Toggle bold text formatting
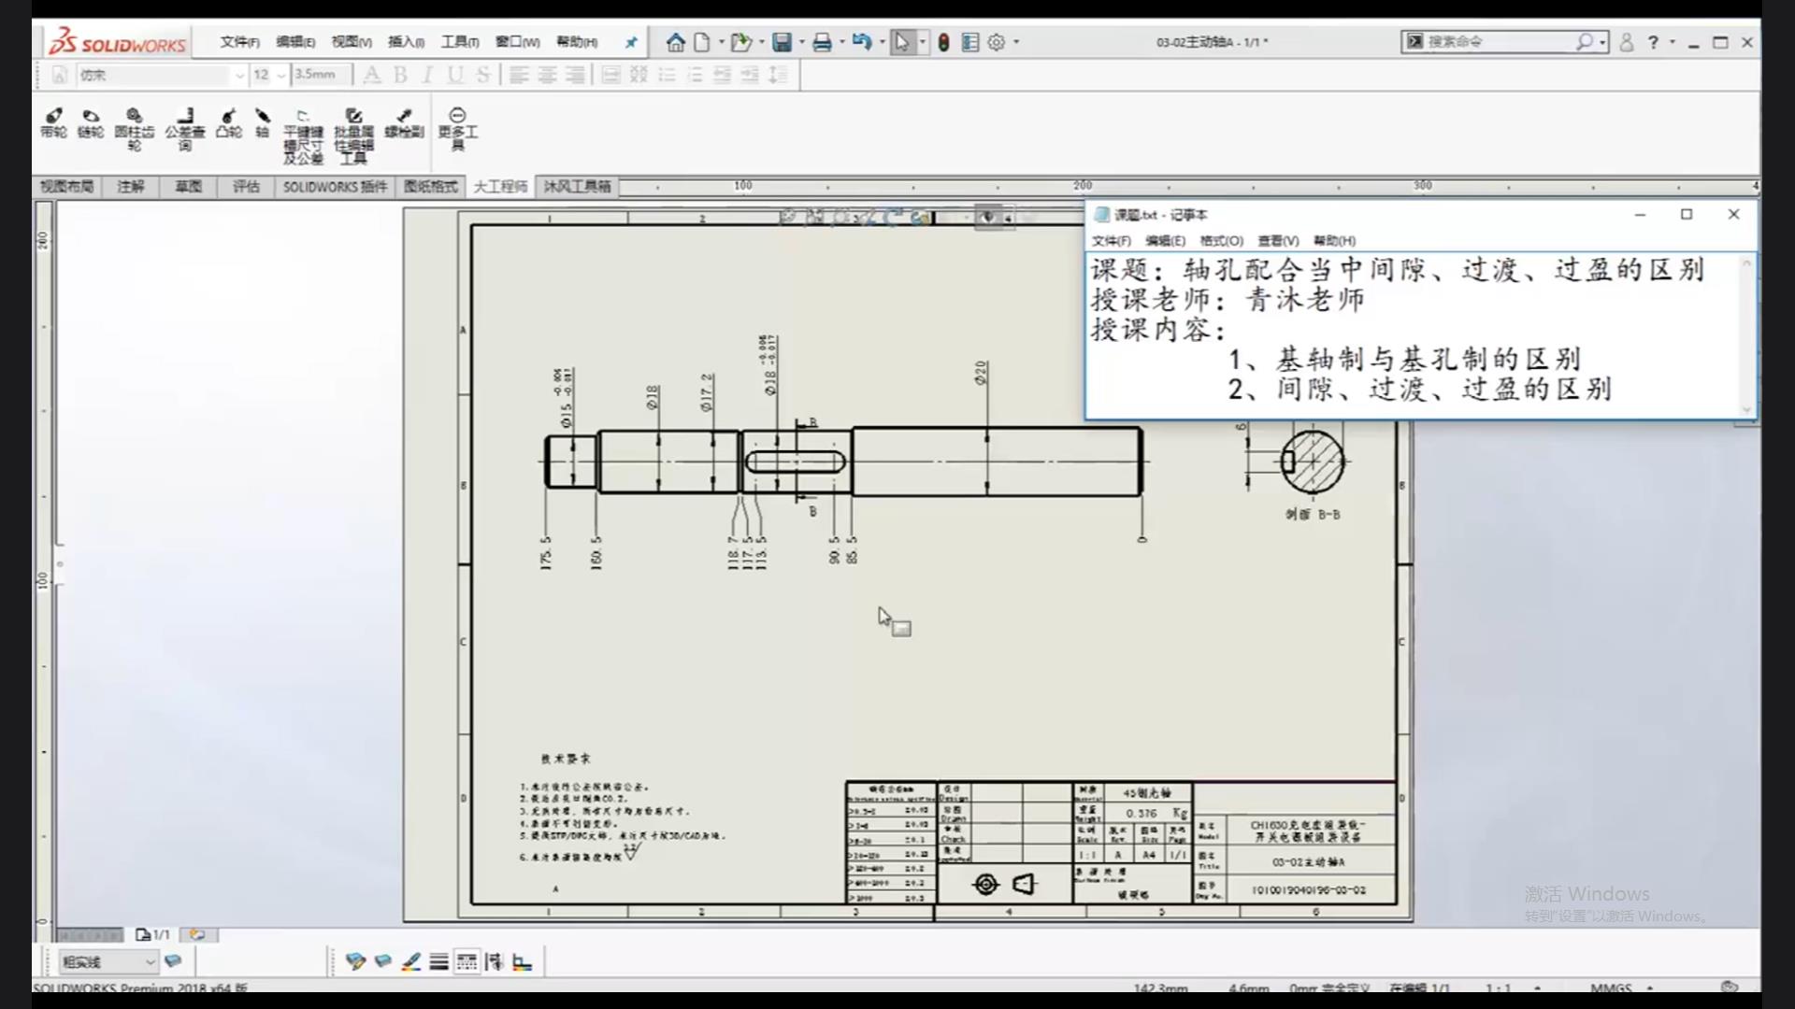The height and width of the screenshot is (1009, 1795). (400, 75)
